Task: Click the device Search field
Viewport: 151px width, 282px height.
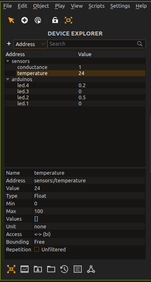Action: (x=96, y=44)
